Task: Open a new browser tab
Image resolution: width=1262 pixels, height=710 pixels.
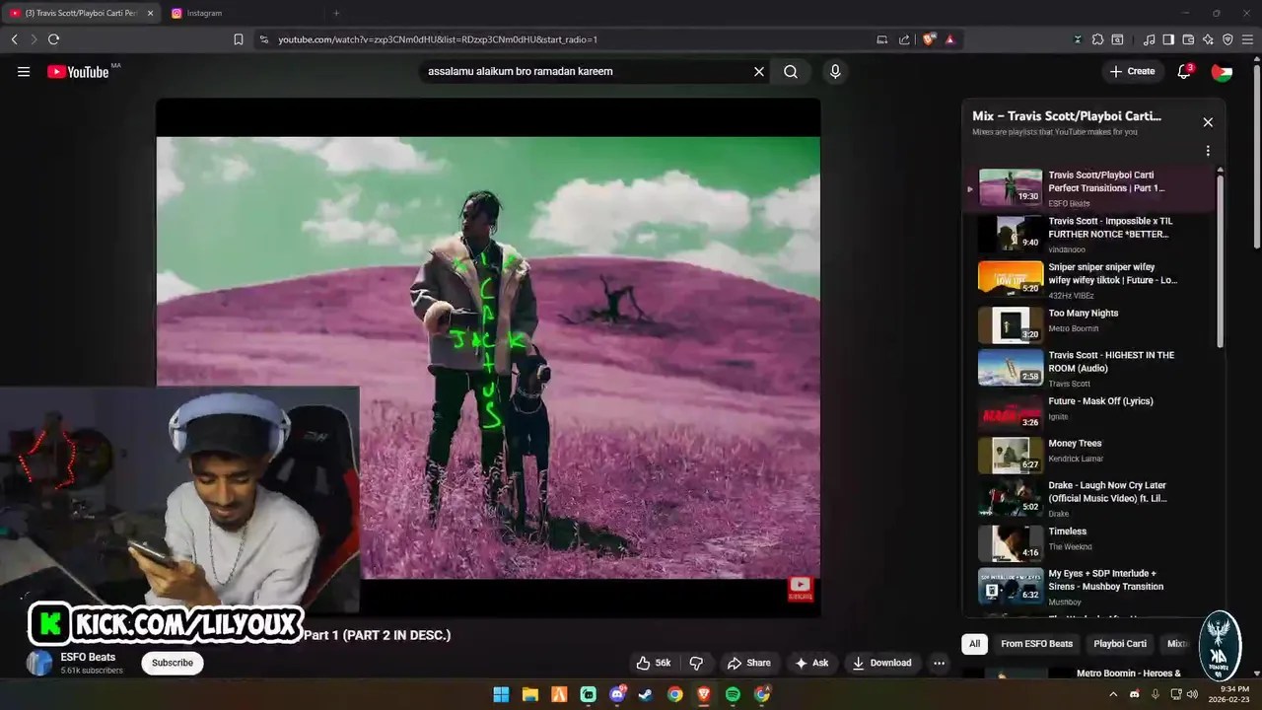Action: click(336, 13)
